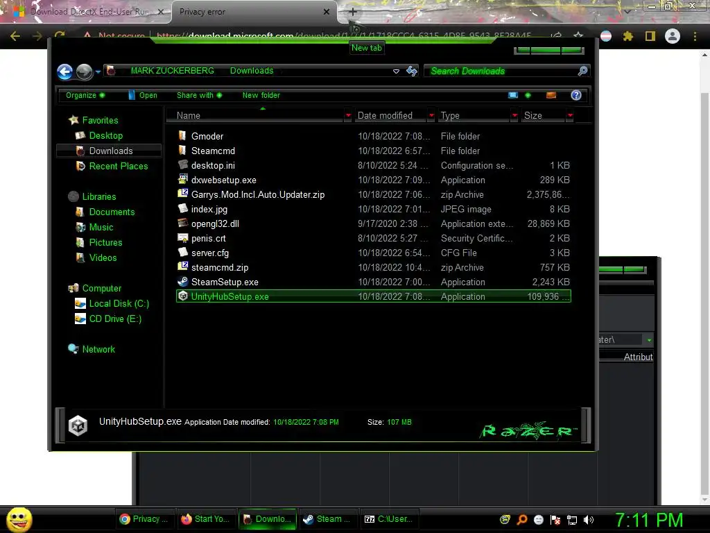This screenshot has height=533, width=710.
Task: Open the smiley Start button
Action: [x=19, y=519]
